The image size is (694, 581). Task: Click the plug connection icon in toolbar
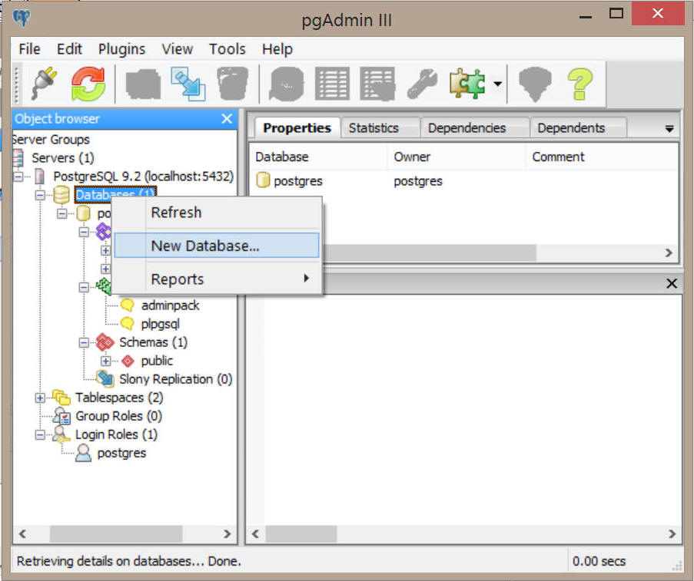click(x=44, y=83)
